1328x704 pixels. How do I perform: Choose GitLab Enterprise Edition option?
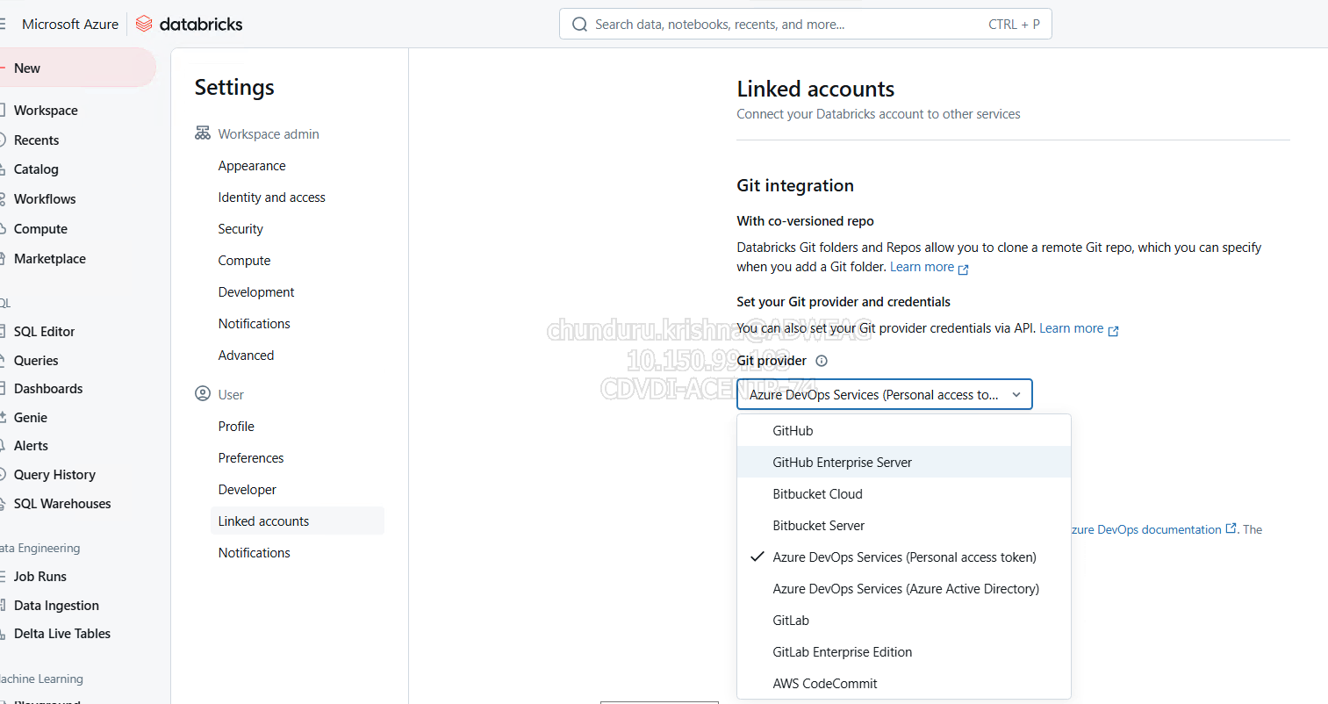(x=842, y=652)
